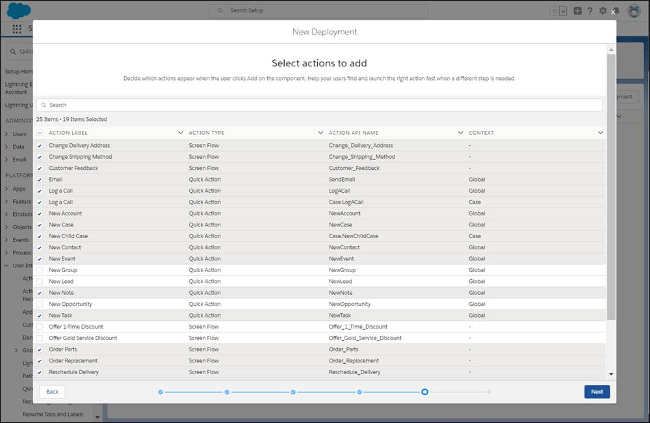Open the Global Actions plus icon

tap(577, 11)
